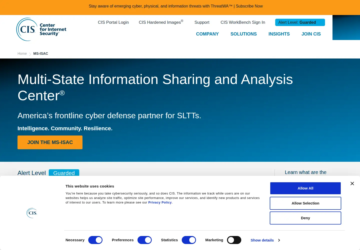The width and height of the screenshot is (360, 250).
Task: Click the "Alert Level" heading below hero
Action: 31,173
